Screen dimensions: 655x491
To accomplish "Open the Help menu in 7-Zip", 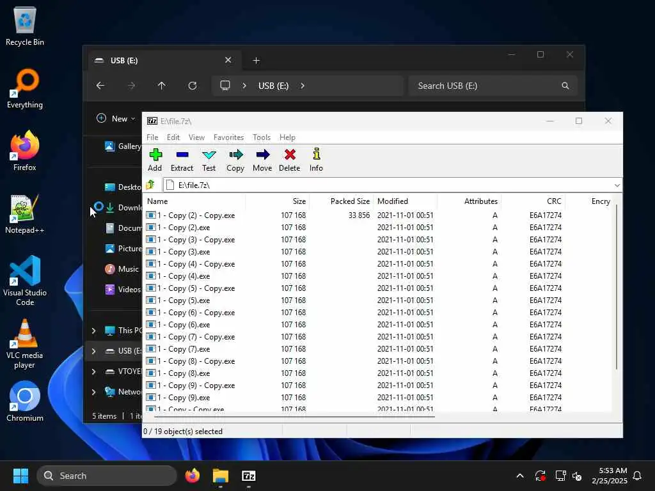I will 287,137.
